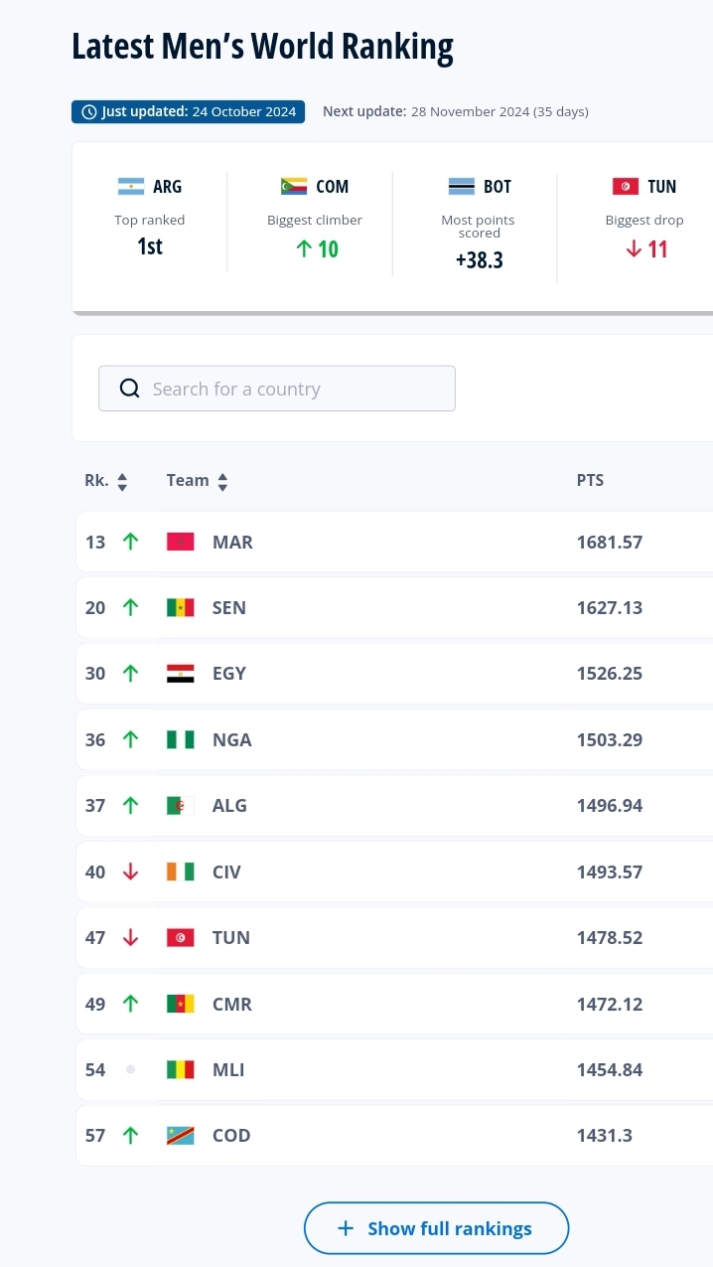Click the magnifying glass search icon
The height and width of the screenshot is (1267, 713).
click(129, 389)
